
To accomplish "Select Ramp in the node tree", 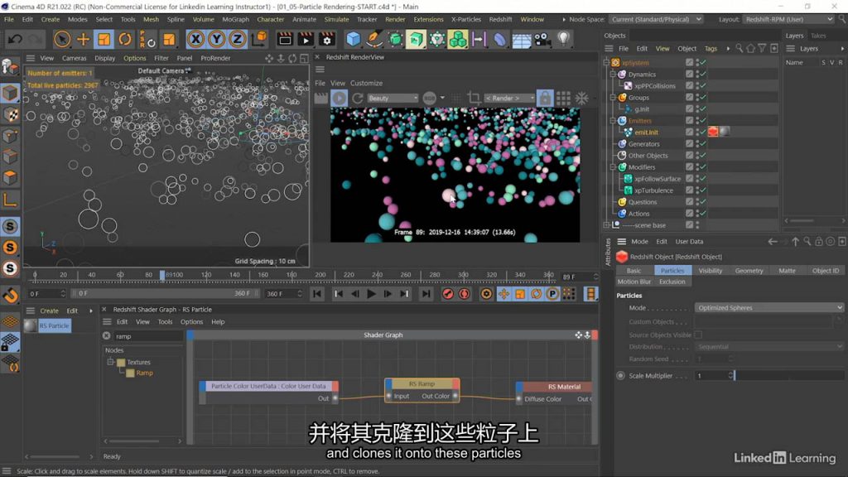I will point(144,373).
